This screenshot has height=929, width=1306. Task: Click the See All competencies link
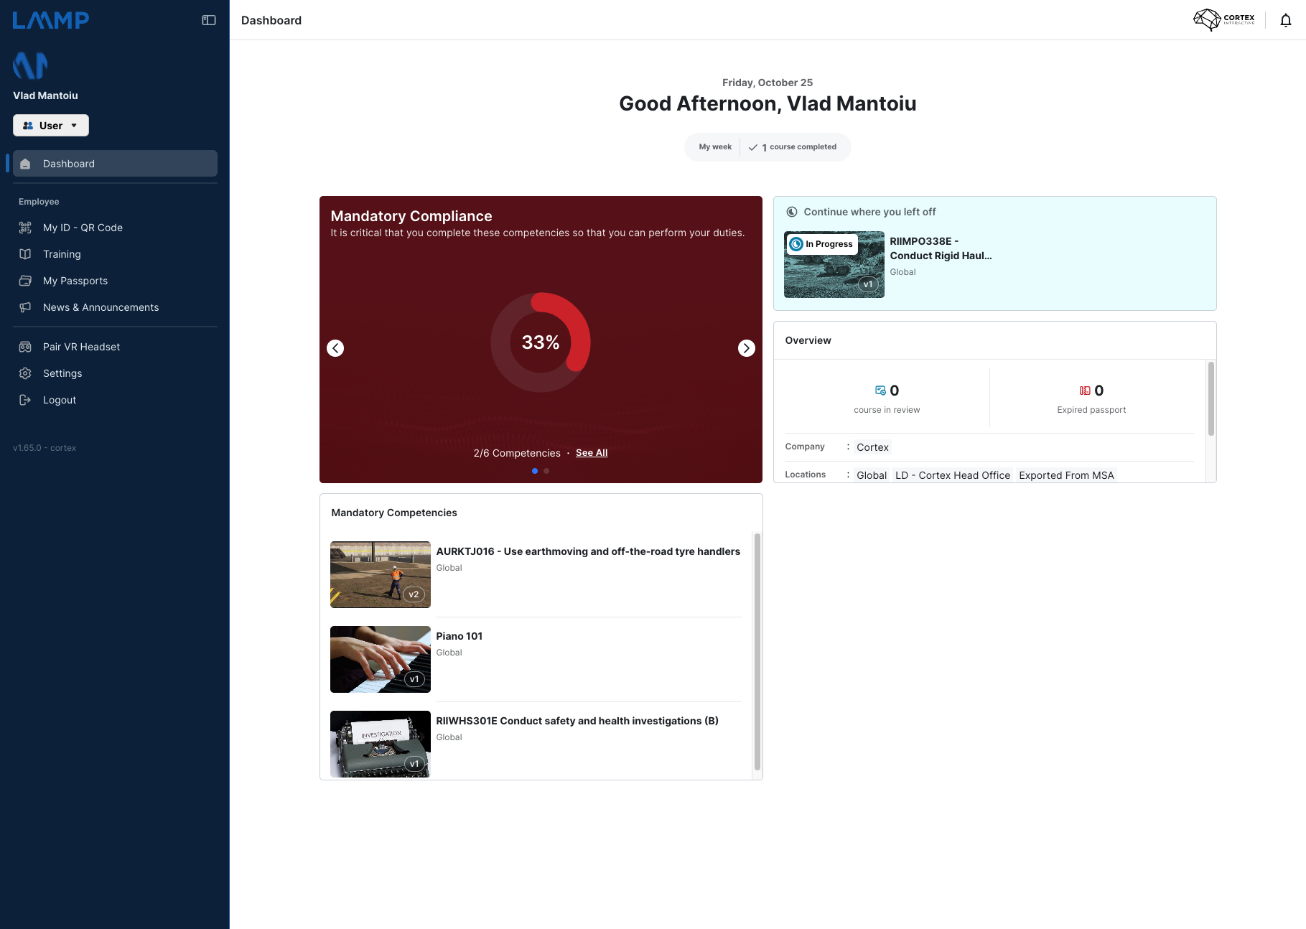pos(592,453)
